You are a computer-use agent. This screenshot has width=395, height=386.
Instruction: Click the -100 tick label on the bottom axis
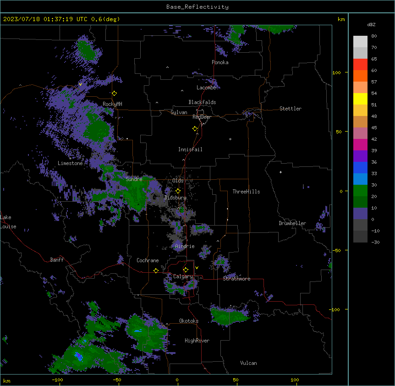(58, 380)
